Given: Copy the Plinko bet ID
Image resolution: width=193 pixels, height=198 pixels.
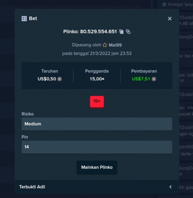Looking at the screenshot, I should tap(121, 32).
